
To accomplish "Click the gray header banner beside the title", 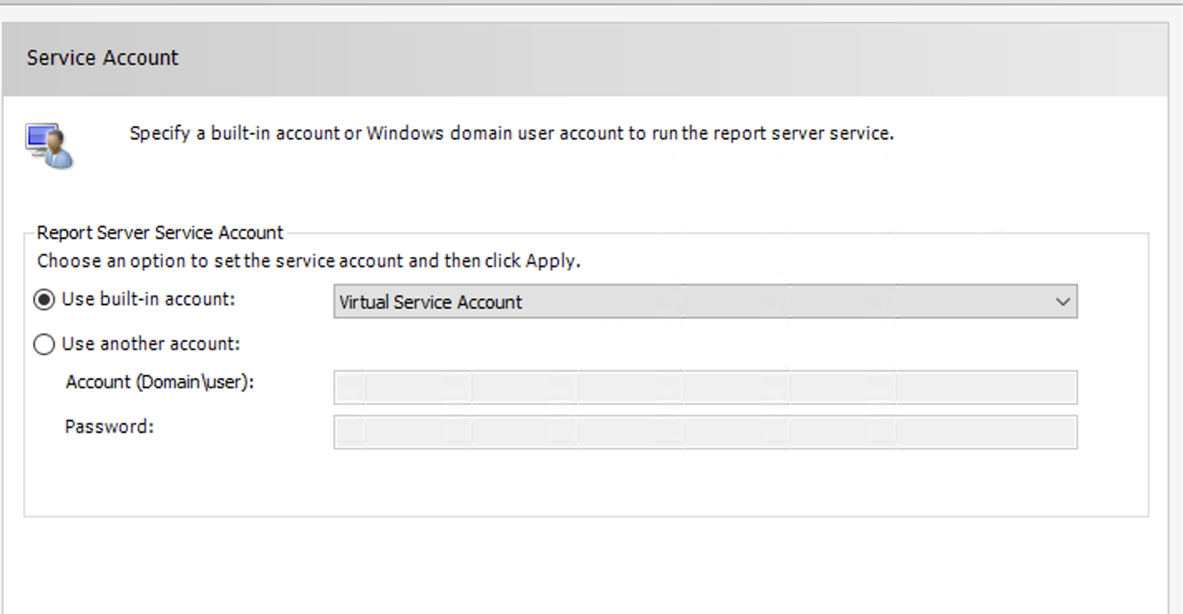I will [664, 58].
